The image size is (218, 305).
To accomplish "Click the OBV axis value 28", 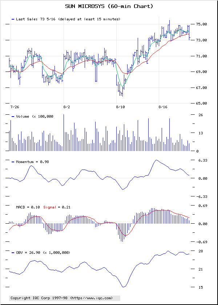I will [x=201, y=251].
